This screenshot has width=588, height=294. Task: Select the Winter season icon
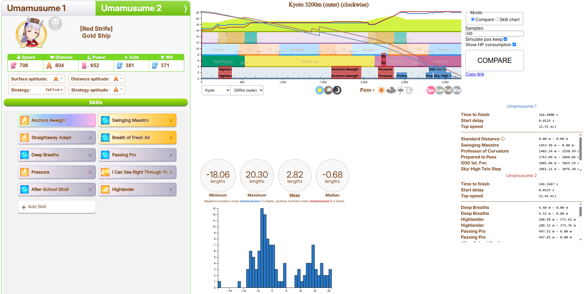[457, 90]
